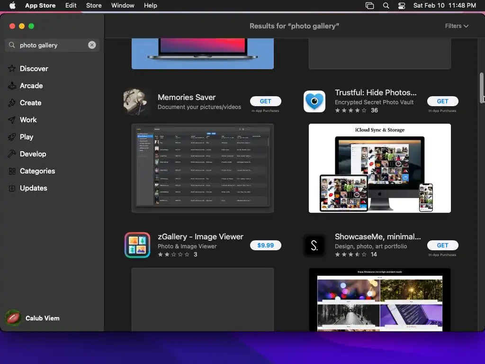Open the Memories Saver title link

[x=187, y=97]
